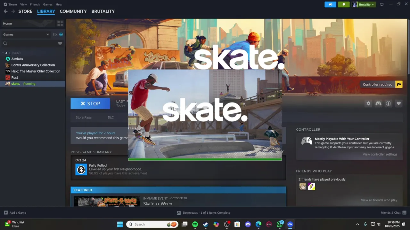
Task: Open the DLC link
Action: coord(111,118)
